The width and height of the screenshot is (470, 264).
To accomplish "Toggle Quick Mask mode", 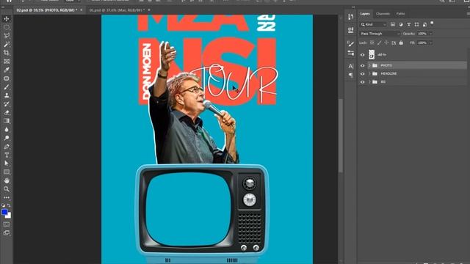I will coord(7,224).
